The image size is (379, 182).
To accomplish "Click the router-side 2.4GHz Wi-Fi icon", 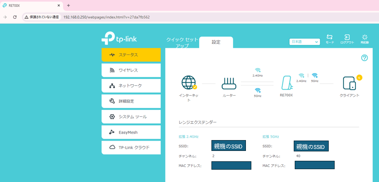I will (258, 71).
